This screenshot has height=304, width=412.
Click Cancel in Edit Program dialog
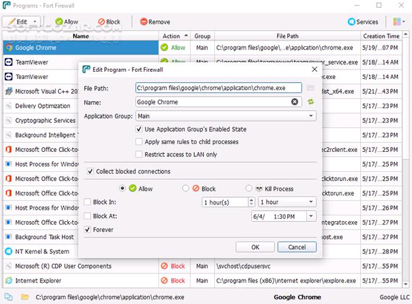(297, 247)
